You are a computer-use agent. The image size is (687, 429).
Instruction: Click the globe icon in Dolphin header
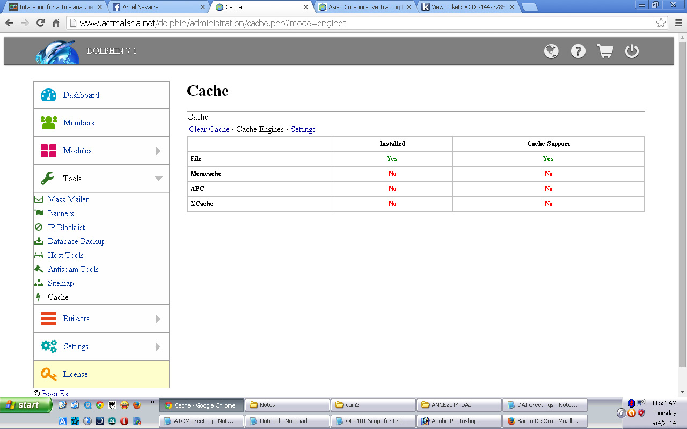pyautogui.click(x=551, y=51)
